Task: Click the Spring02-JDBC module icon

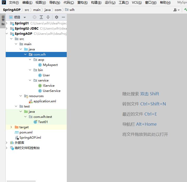Action: tap(12, 29)
